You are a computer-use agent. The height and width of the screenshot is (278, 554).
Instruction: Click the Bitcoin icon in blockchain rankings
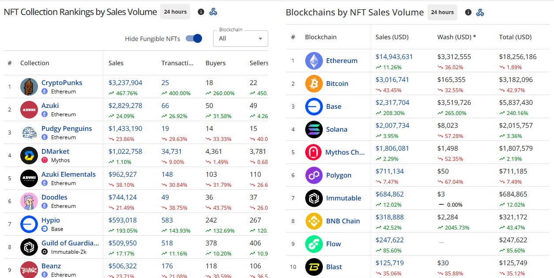point(314,83)
